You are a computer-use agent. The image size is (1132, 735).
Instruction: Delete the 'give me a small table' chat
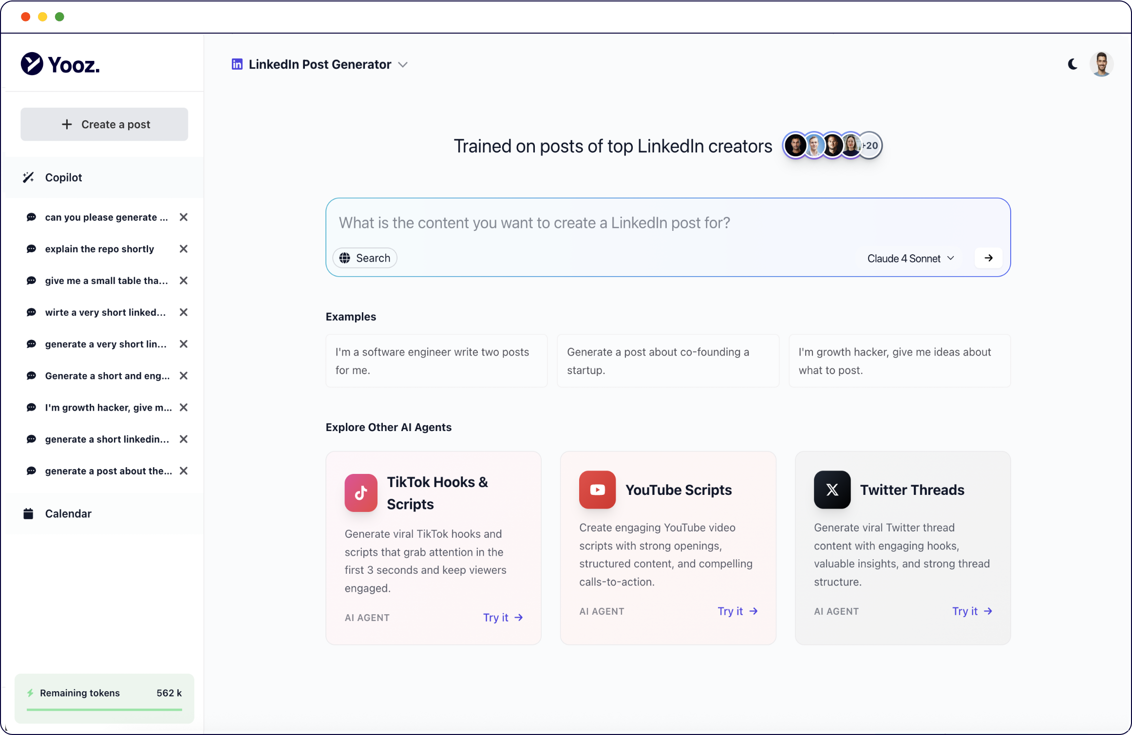(x=184, y=281)
